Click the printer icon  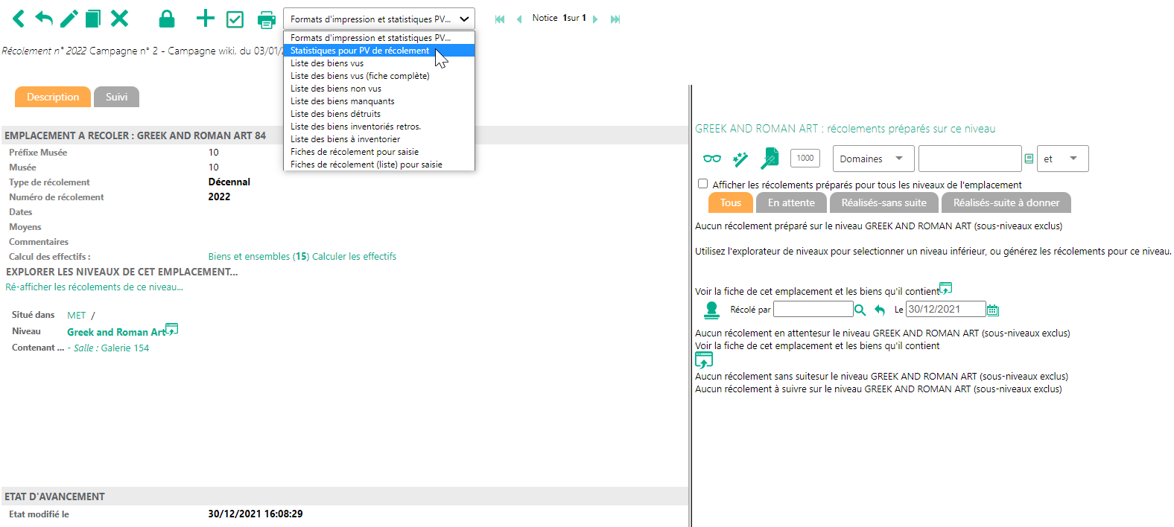266,19
